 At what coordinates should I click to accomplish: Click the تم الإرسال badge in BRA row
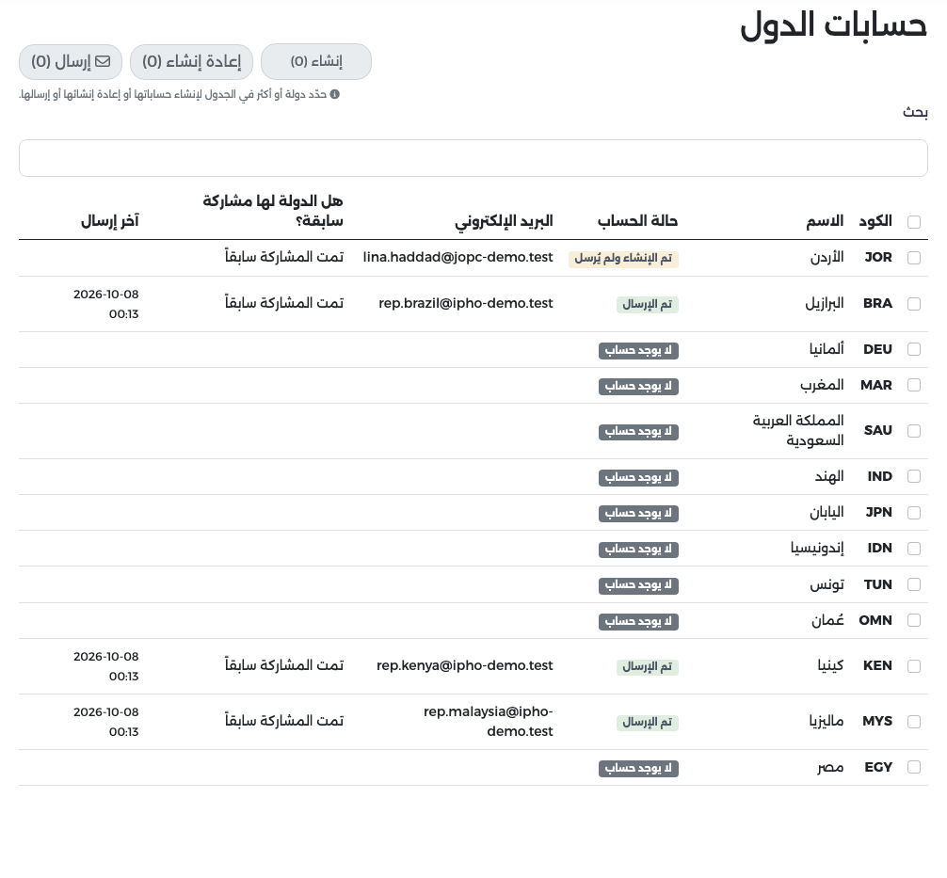(x=648, y=304)
